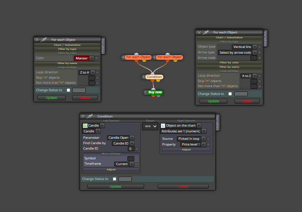This screenshot has height=212, width=302.
Task: Open Variables tab on left For each Object panel
Action: pos(103,46)
